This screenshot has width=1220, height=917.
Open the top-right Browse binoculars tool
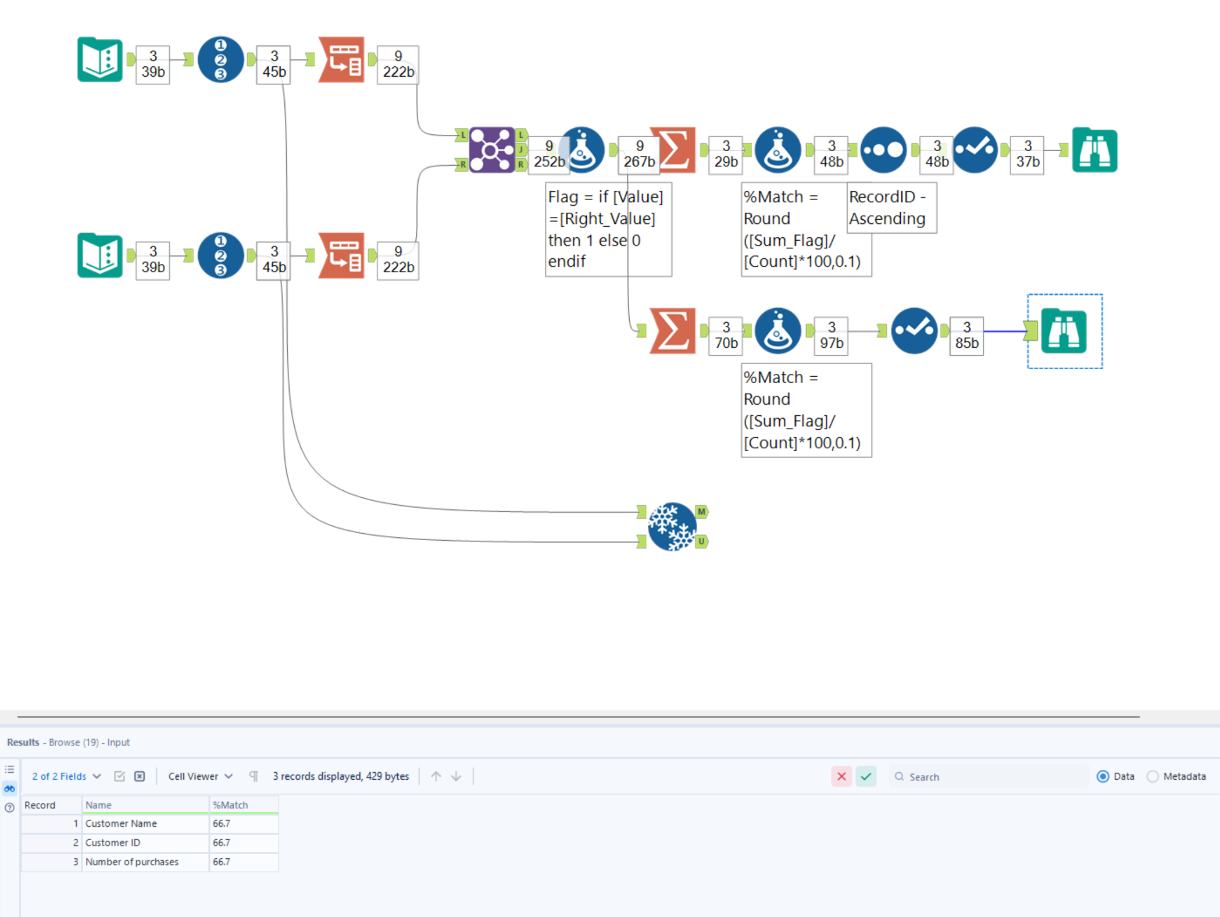(x=1094, y=150)
